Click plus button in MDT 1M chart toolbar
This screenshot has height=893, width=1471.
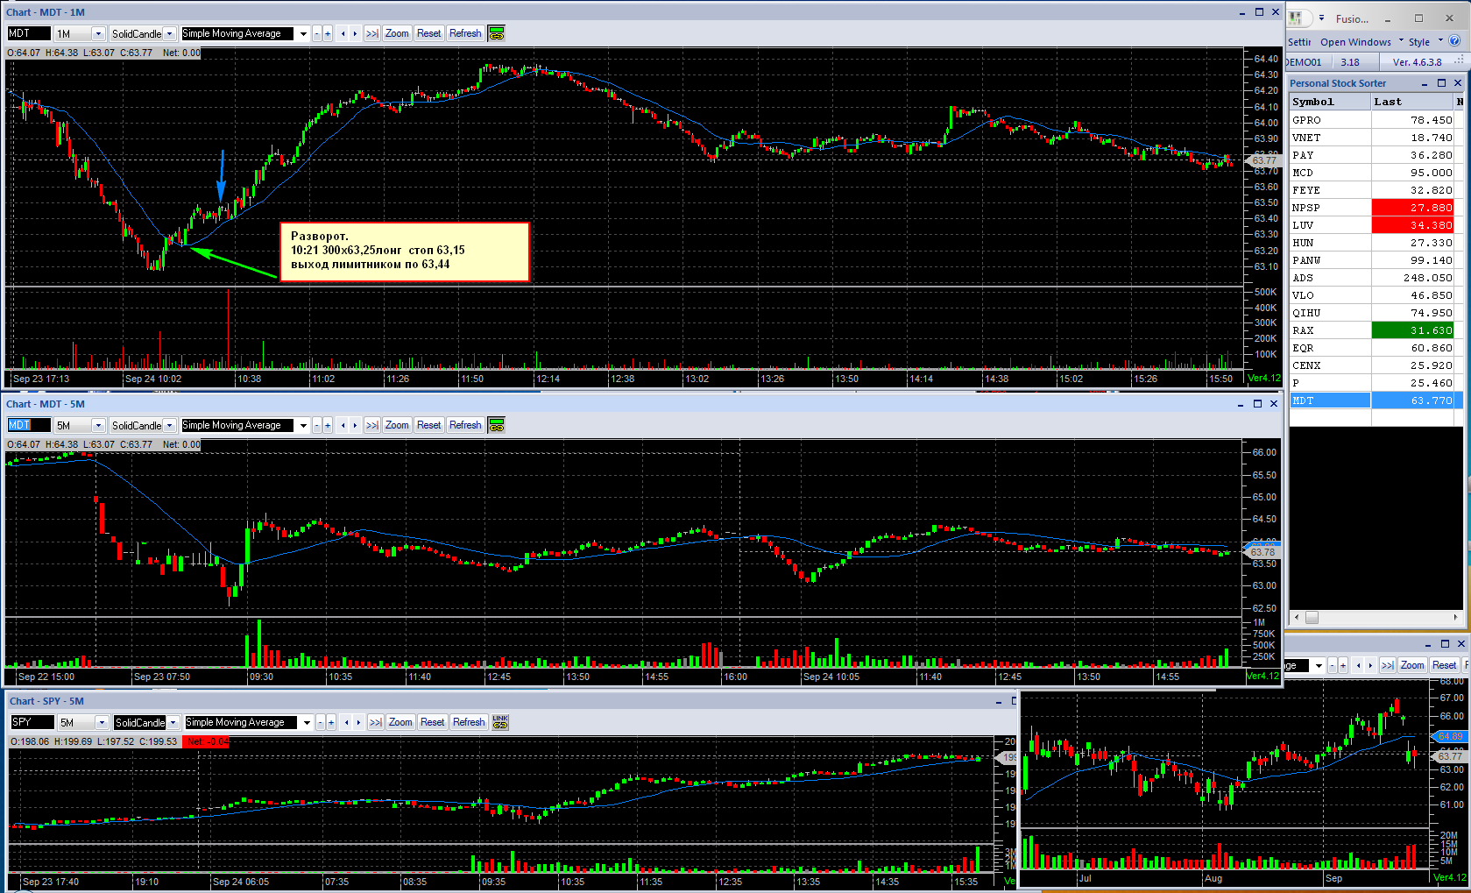(328, 33)
